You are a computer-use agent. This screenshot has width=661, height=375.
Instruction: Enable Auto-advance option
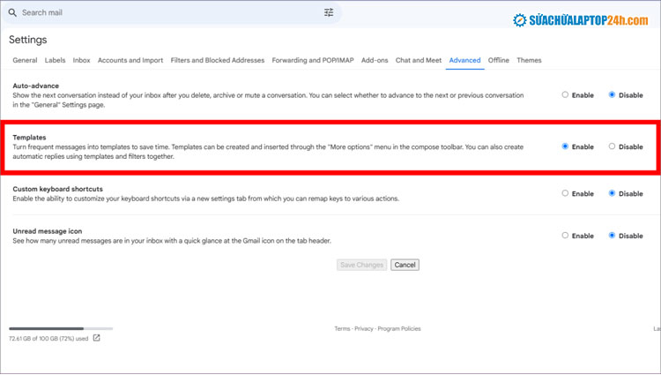click(x=565, y=95)
